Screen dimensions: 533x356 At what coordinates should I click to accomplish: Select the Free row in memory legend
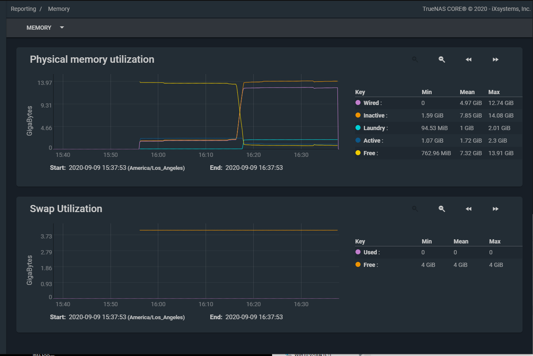coord(370,153)
